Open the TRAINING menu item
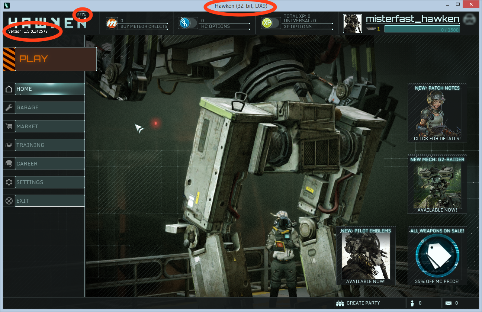 [50, 145]
